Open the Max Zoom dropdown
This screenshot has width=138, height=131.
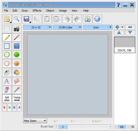35,121
